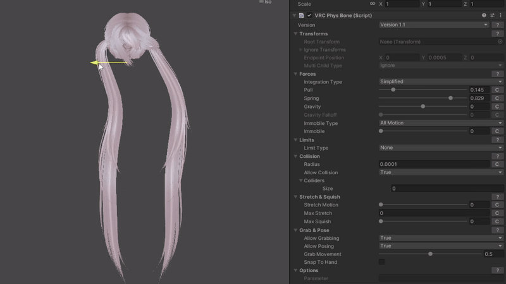The width and height of the screenshot is (506, 284).
Task: Click the Root Transform object picker icon
Action: [x=500, y=42]
